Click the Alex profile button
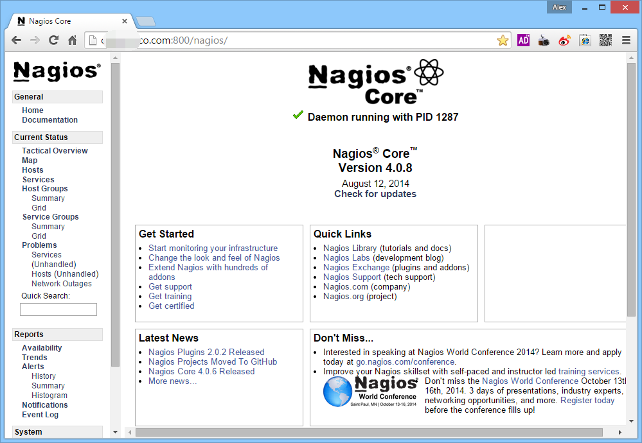Image resolution: width=642 pixels, height=443 pixels. click(559, 7)
